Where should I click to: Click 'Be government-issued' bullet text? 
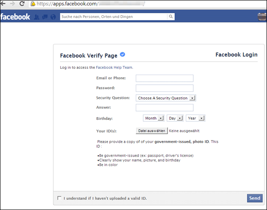coord(145,155)
